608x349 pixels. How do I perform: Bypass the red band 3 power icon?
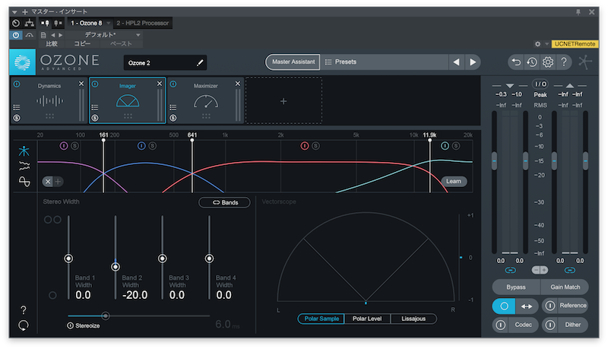305,146
